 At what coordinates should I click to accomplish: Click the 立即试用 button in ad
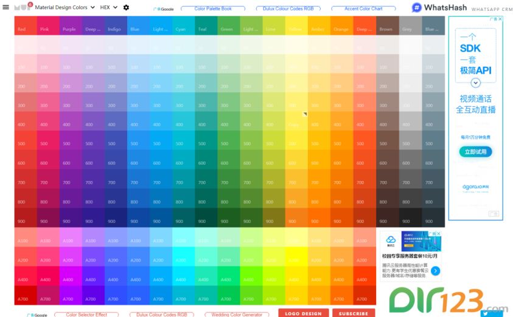point(475,152)
